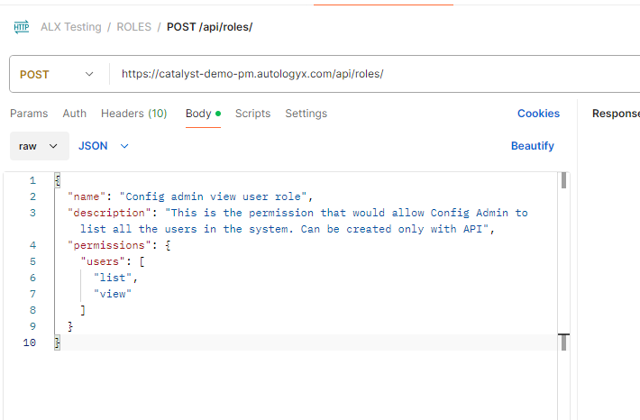Screen dimensions: 640x420
Task: Open the Settings tab
Action: point(306,114)
